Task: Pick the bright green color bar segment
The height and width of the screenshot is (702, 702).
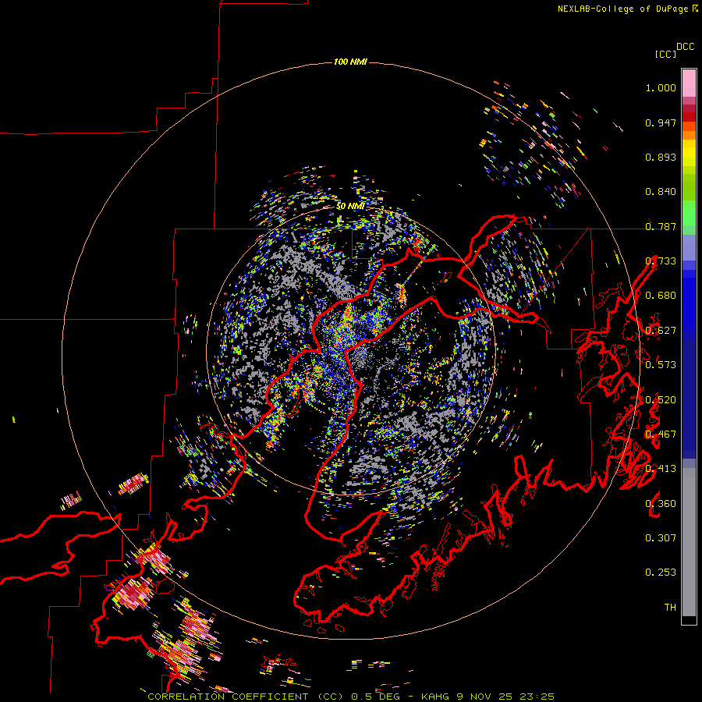Action: (689, 213)
